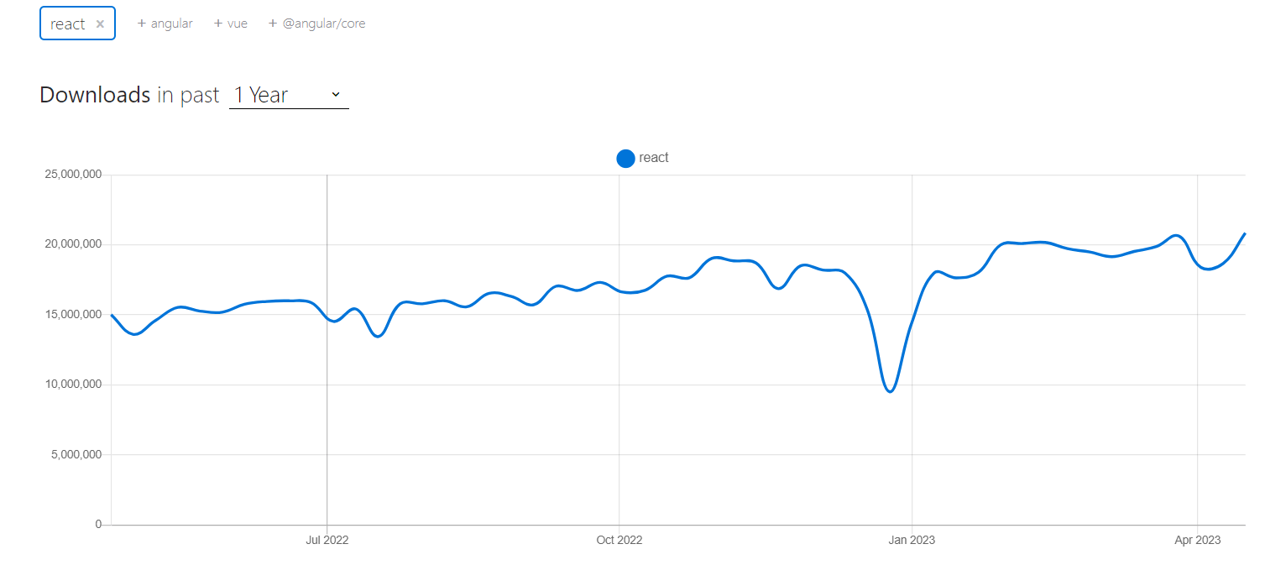Select the react package chip label
The width and height of the screenshot is (1286, 565).
point(67,24)
